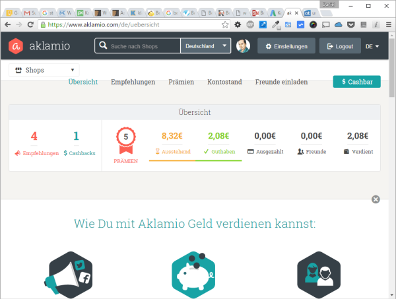396x299 pixels.
Task: Click the search magnifier icon
Action: [103, 46]
